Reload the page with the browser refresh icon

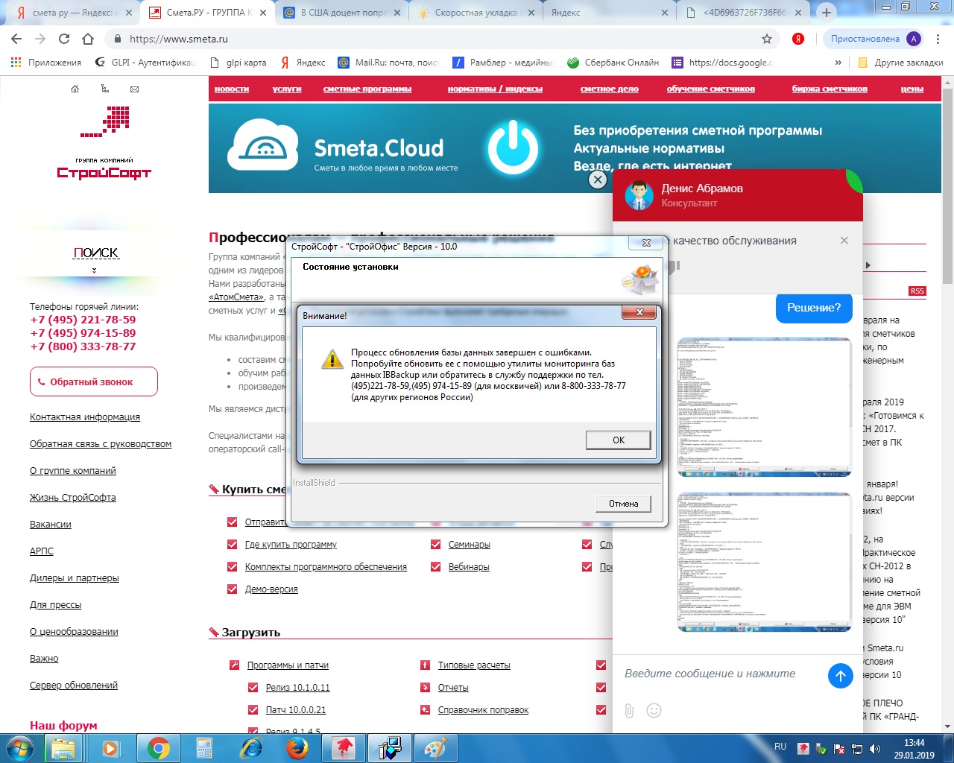pyautogui.click(x=64, y=39)
